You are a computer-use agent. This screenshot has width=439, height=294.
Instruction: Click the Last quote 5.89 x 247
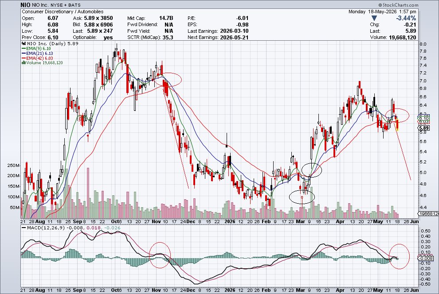click(100, 31)
